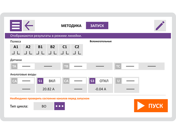
Task: Select pole C1
Action: click(65, 50)
